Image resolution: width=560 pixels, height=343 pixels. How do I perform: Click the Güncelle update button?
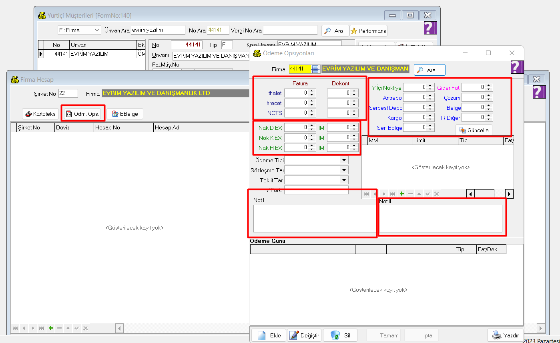click(x=474, y=130)
